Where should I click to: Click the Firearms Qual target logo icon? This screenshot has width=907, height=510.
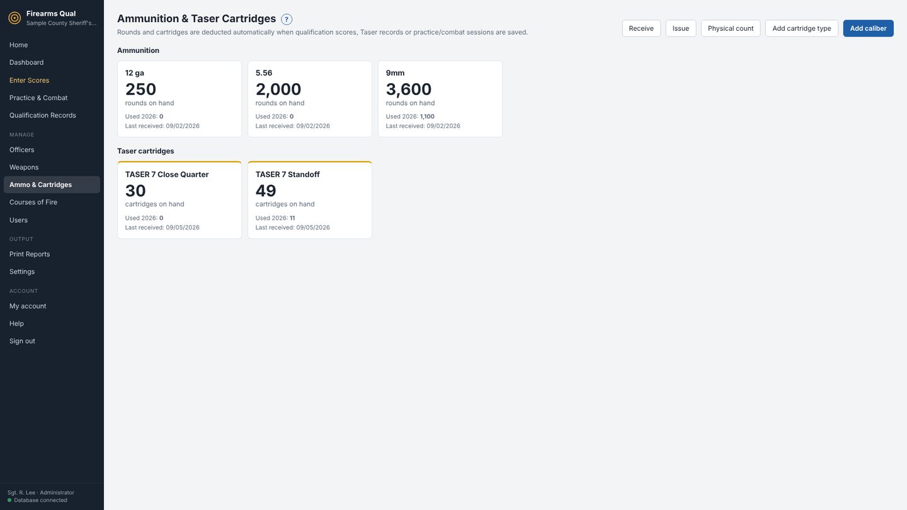coord(14,18)
